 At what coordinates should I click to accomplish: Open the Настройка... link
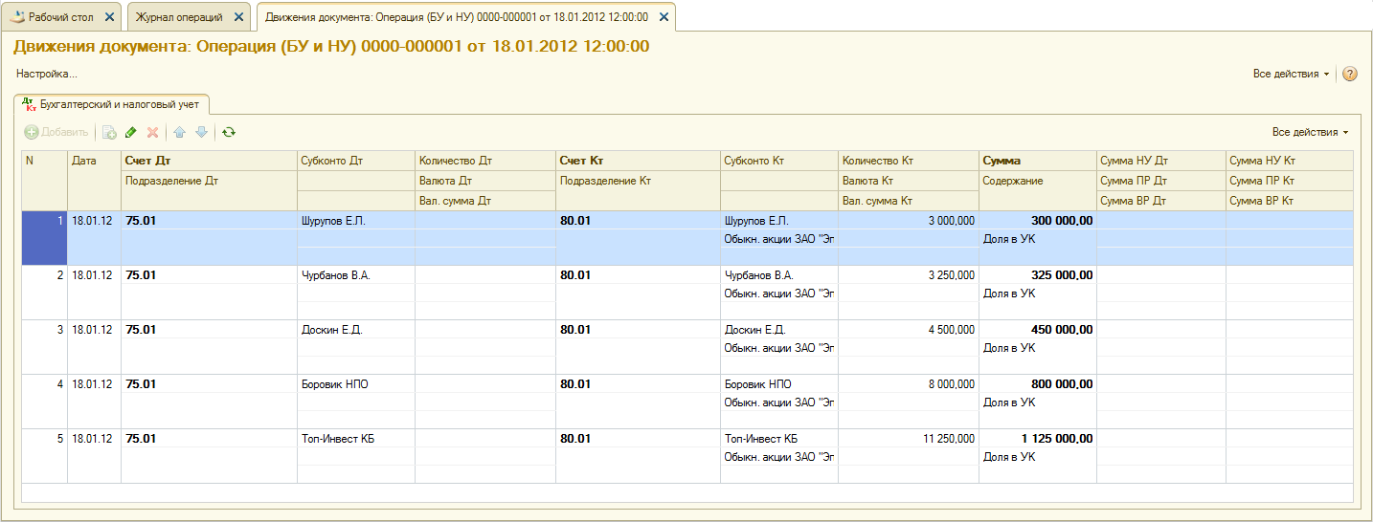47,74
